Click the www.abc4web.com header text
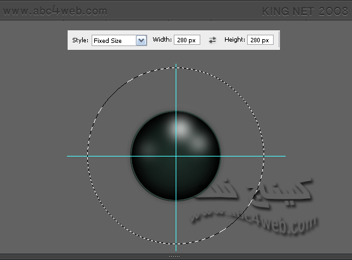 [x=55, y=11]
